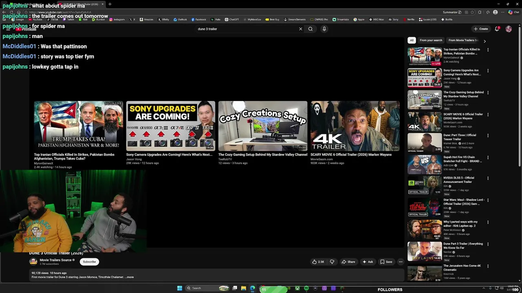This screenshot has height=293, width=522.
Task: Click title Why I parted ways with my editor
Action: tap(460, 224)
